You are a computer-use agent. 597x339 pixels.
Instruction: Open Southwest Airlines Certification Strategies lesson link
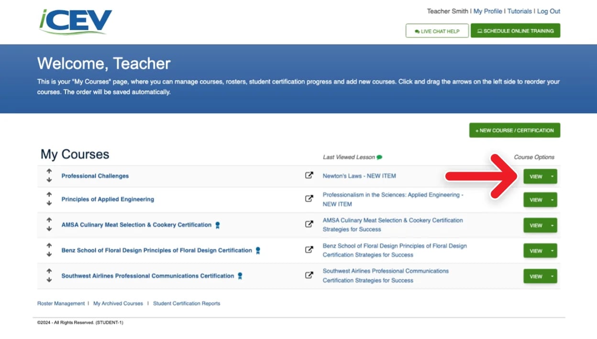click(386, 275)
